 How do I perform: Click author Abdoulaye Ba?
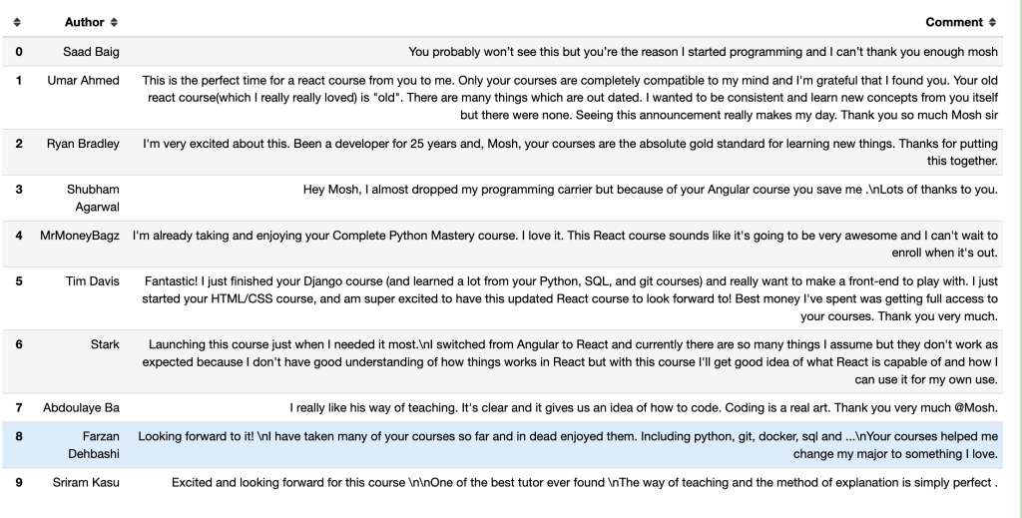[x=81, y=408]
